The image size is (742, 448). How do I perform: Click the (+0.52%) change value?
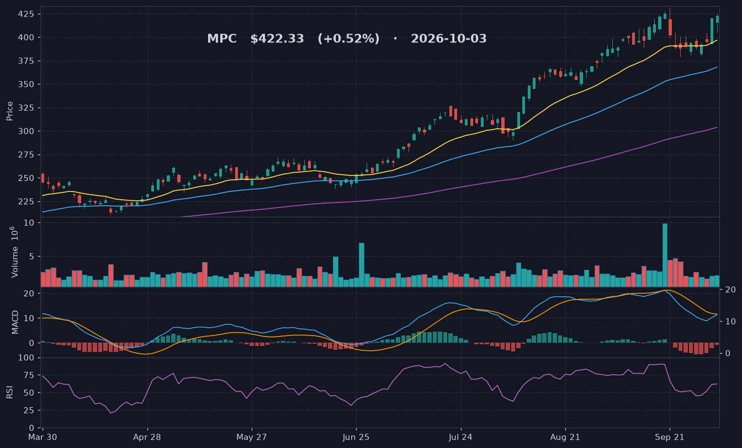tap(348, 39)
